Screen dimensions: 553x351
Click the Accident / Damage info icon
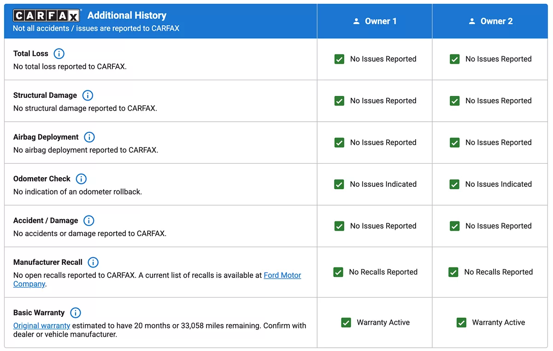click(88, 220)
